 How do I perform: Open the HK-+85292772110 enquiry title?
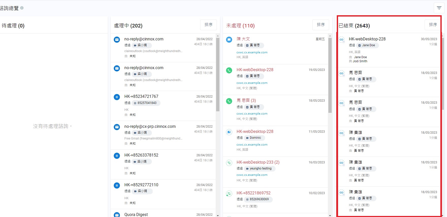coord(141,185)
